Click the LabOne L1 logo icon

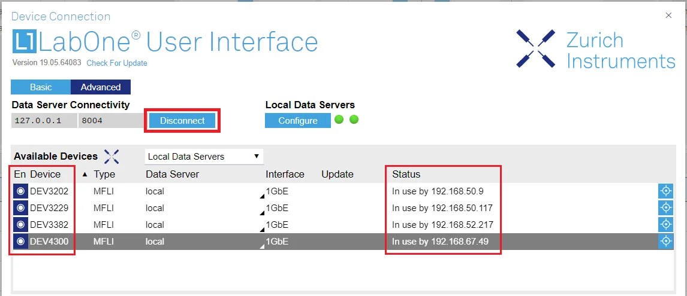25,42
